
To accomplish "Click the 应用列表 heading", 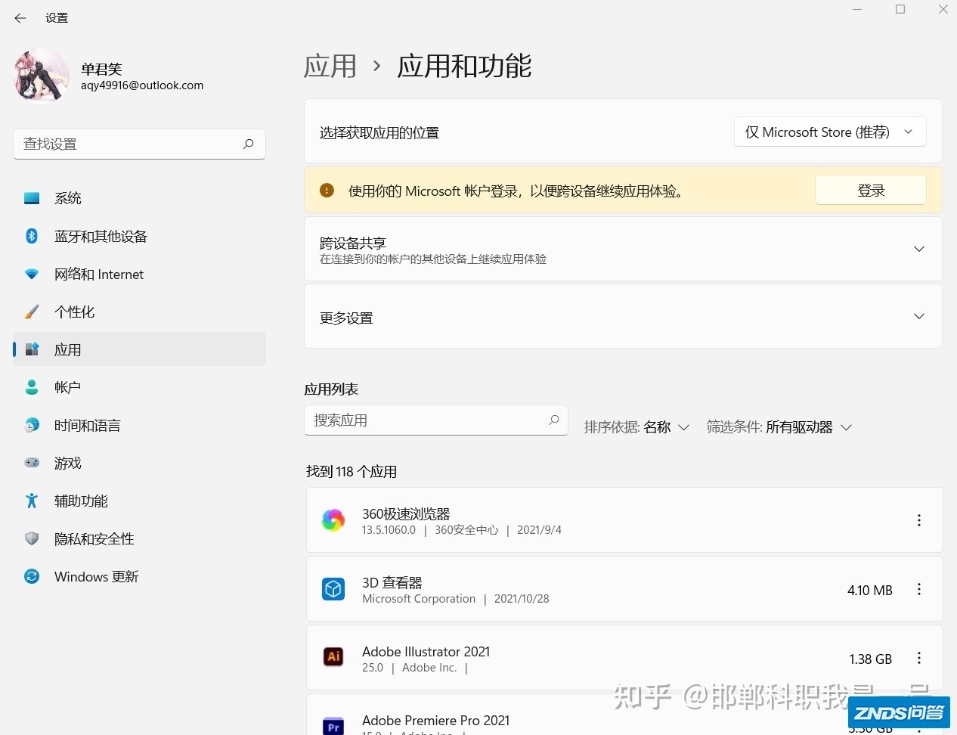I will pos(331,389).
